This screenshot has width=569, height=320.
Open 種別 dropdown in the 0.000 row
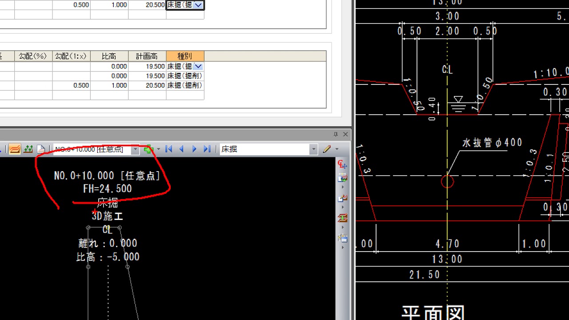(199, 67)
